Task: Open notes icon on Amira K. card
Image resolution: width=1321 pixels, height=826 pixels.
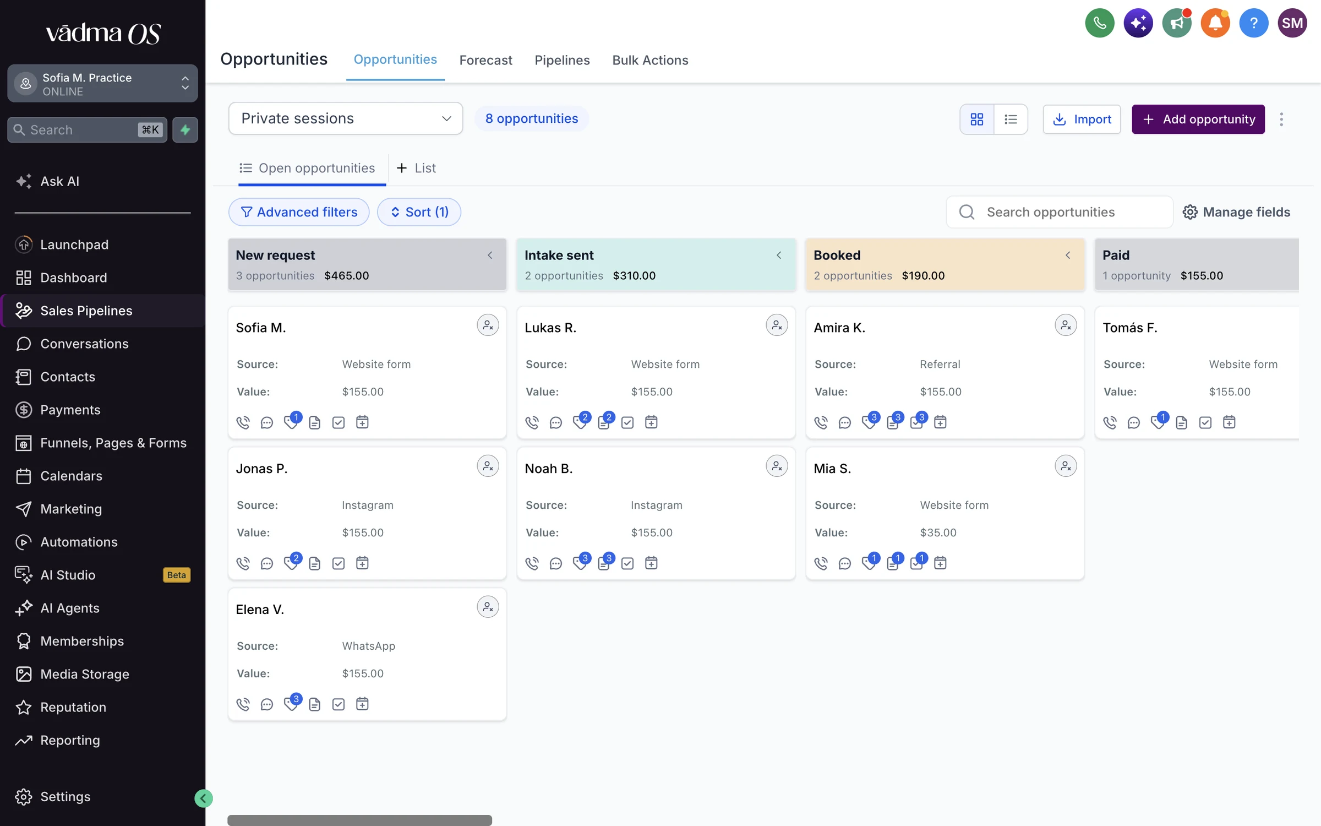Action: point(892,422)
